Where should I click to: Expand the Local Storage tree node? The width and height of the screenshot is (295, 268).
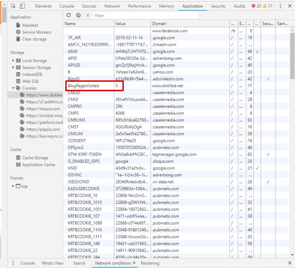13,61
